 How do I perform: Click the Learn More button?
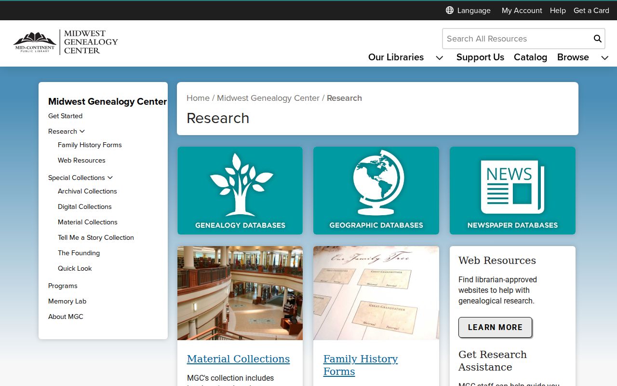coord(495,327)
